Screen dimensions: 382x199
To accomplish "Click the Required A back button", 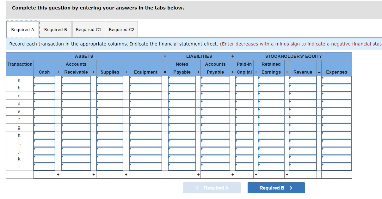I will [212, 188].
